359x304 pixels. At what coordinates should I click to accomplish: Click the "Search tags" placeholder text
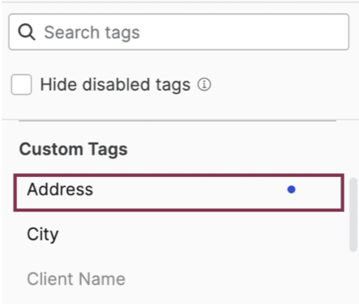[x=92, y=32]
